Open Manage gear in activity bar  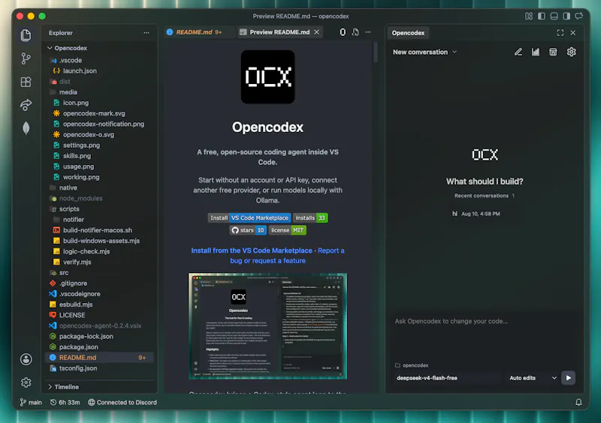pyautogui.click(x=26, y=382)
